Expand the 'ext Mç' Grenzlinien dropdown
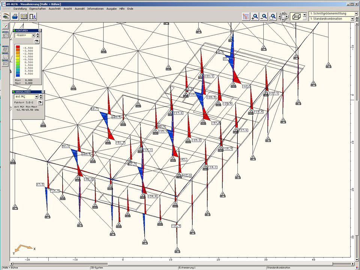The image size is (360, 270). tap(36, 97)
